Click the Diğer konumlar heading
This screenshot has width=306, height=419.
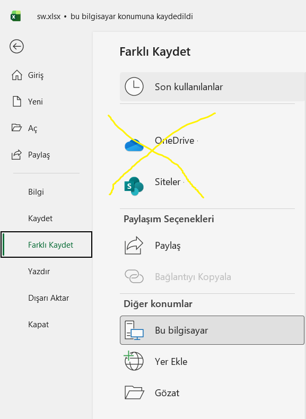(x=158, y=304)
